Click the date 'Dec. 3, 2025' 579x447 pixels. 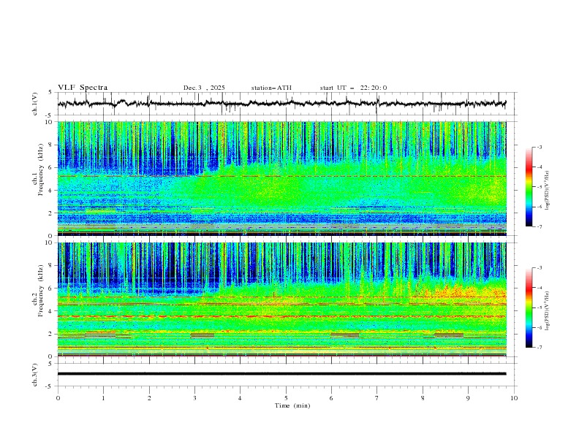click(204, 88)
